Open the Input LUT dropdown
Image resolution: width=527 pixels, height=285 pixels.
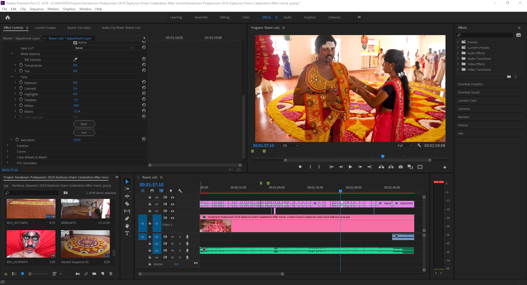[104, 48]
